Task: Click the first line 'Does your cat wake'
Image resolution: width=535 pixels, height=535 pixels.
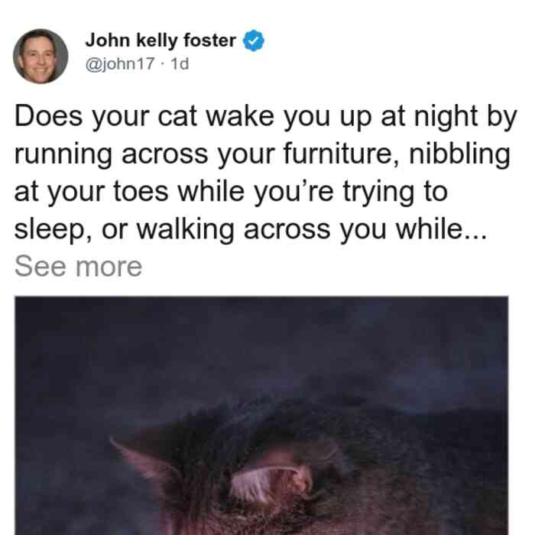Action: (144, 116)
